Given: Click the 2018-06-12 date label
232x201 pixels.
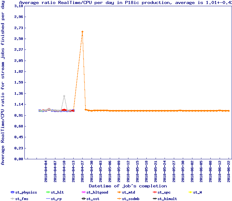Looking at the screenshot, I should pos(220,171).
